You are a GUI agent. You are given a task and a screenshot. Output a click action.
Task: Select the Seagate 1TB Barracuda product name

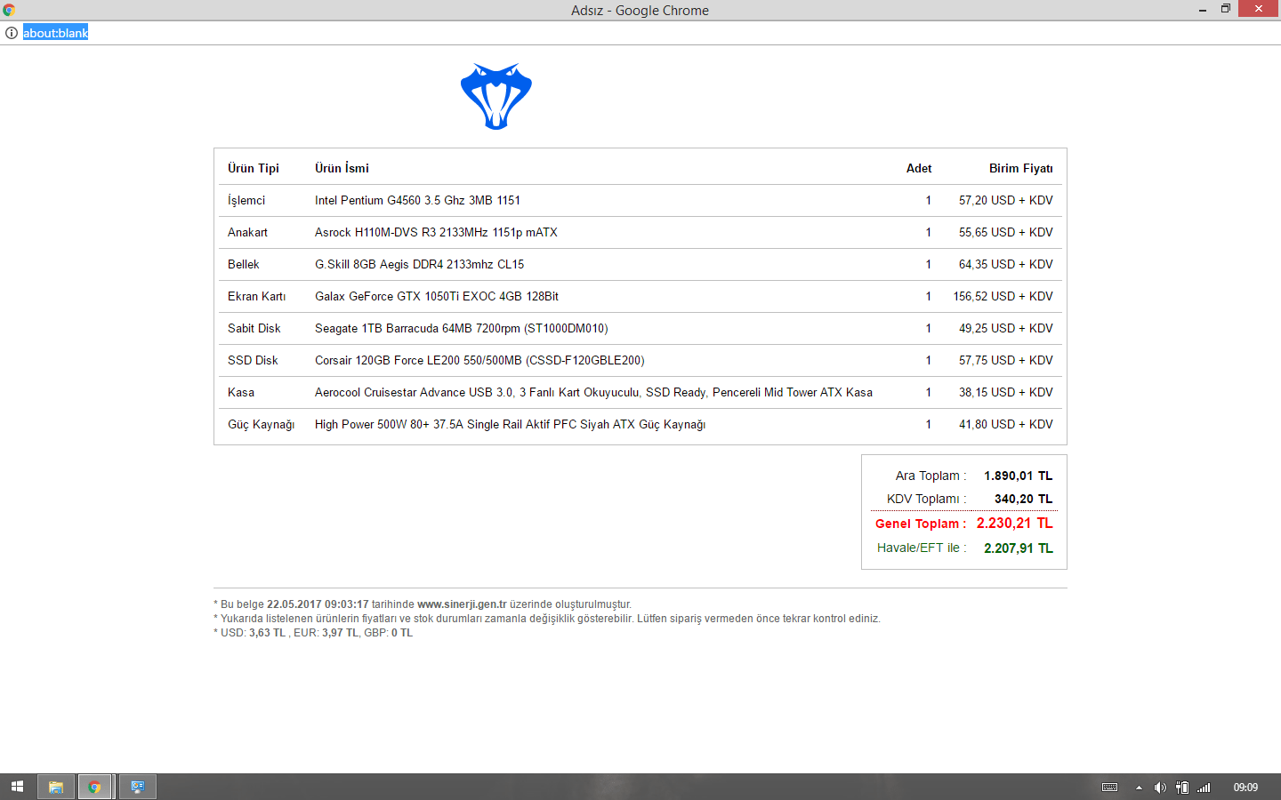(x=462, y=328)
